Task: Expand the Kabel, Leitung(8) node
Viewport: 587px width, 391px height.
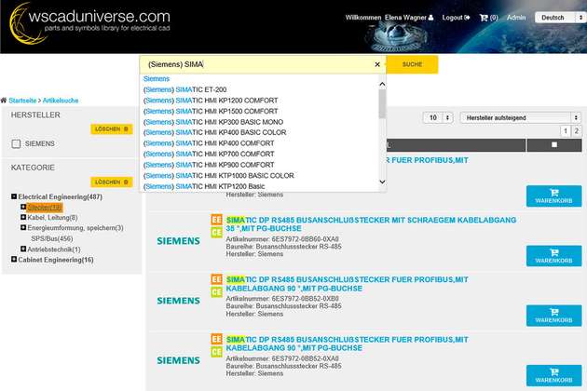Action: point(23,218)
